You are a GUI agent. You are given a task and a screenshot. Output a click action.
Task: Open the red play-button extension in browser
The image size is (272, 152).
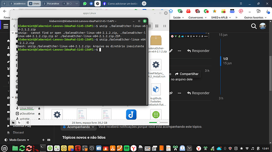(241, 11)
